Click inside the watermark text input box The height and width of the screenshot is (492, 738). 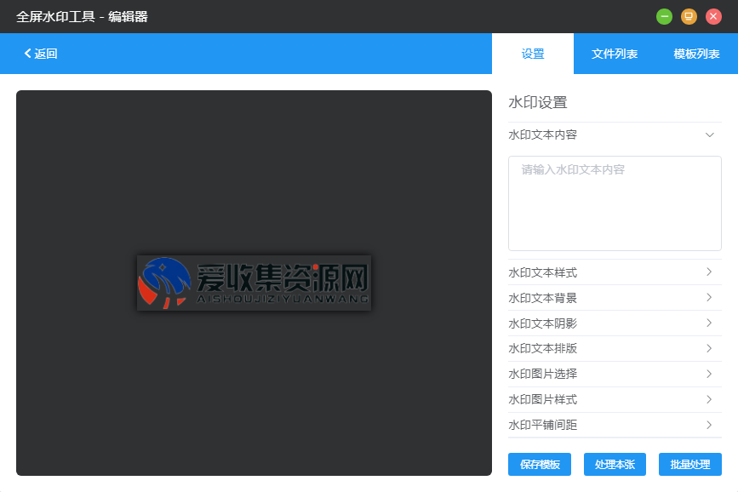click(615, 203)
